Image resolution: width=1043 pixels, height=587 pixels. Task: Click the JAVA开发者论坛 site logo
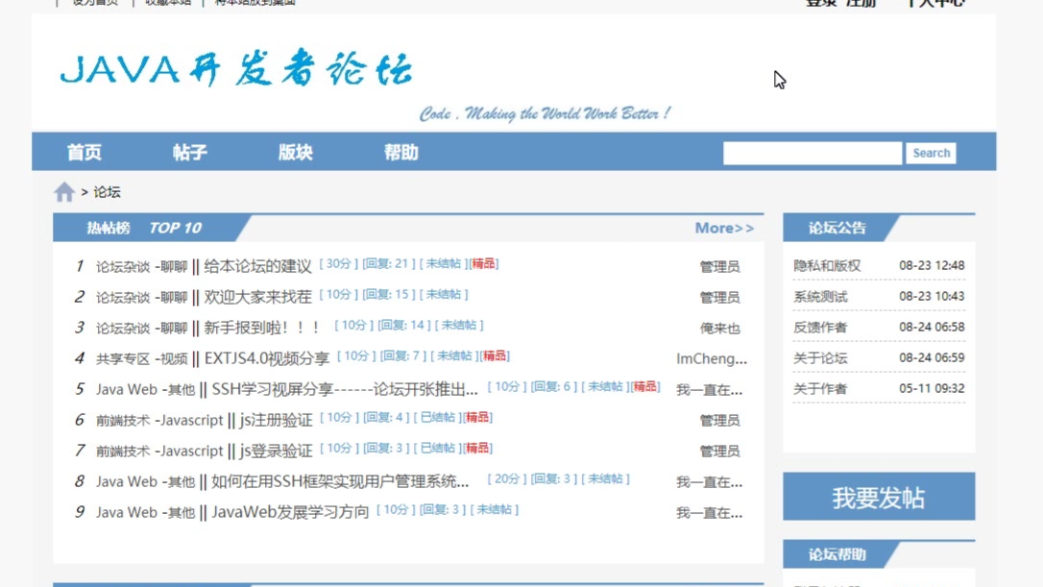click(x=236, y=70)
